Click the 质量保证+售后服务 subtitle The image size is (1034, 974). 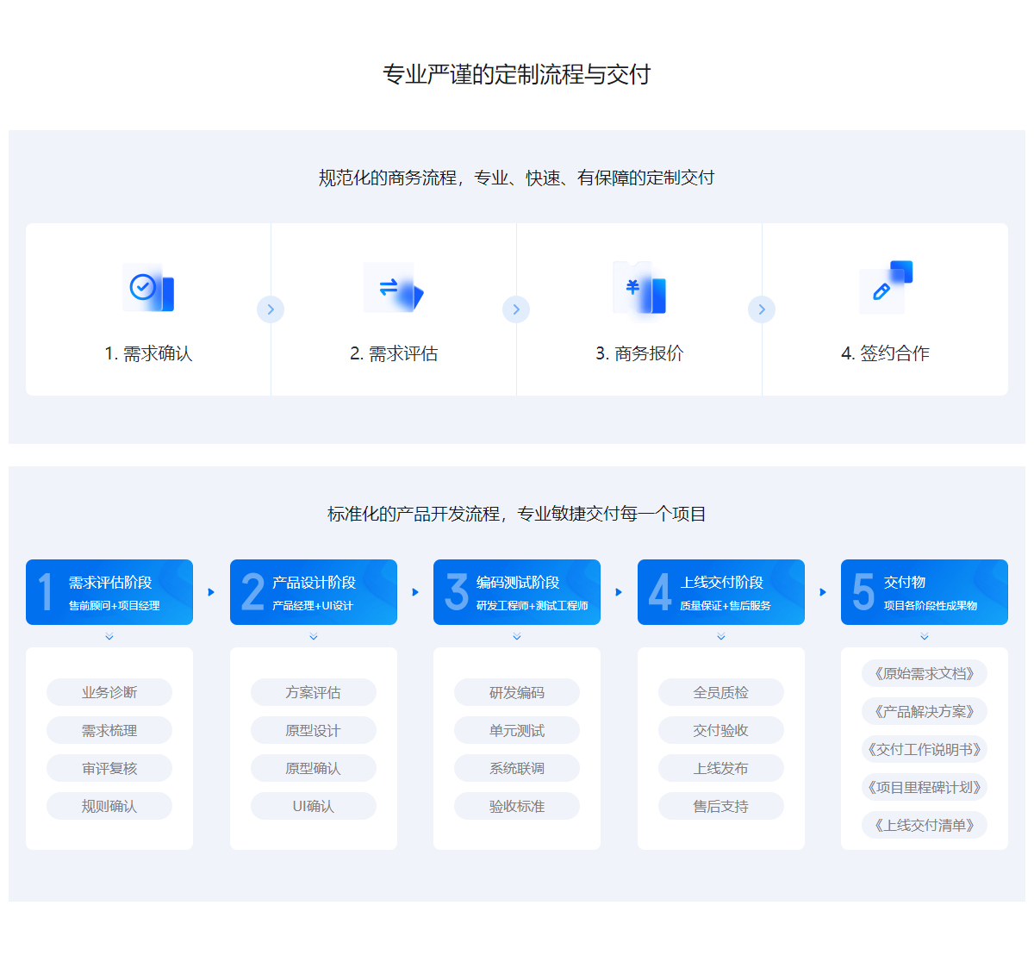726,606
